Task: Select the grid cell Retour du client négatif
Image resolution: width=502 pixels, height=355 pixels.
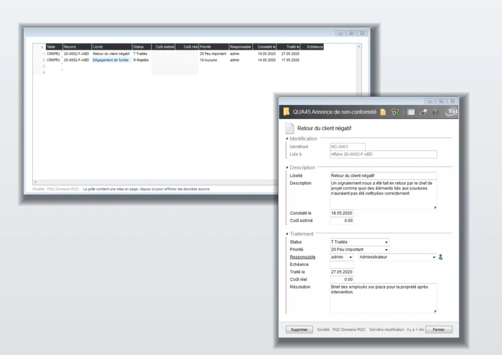Action: 111,54
